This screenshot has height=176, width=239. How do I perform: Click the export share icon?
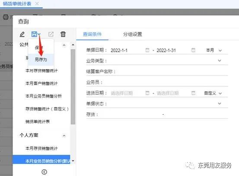click(x=51, y=34)
